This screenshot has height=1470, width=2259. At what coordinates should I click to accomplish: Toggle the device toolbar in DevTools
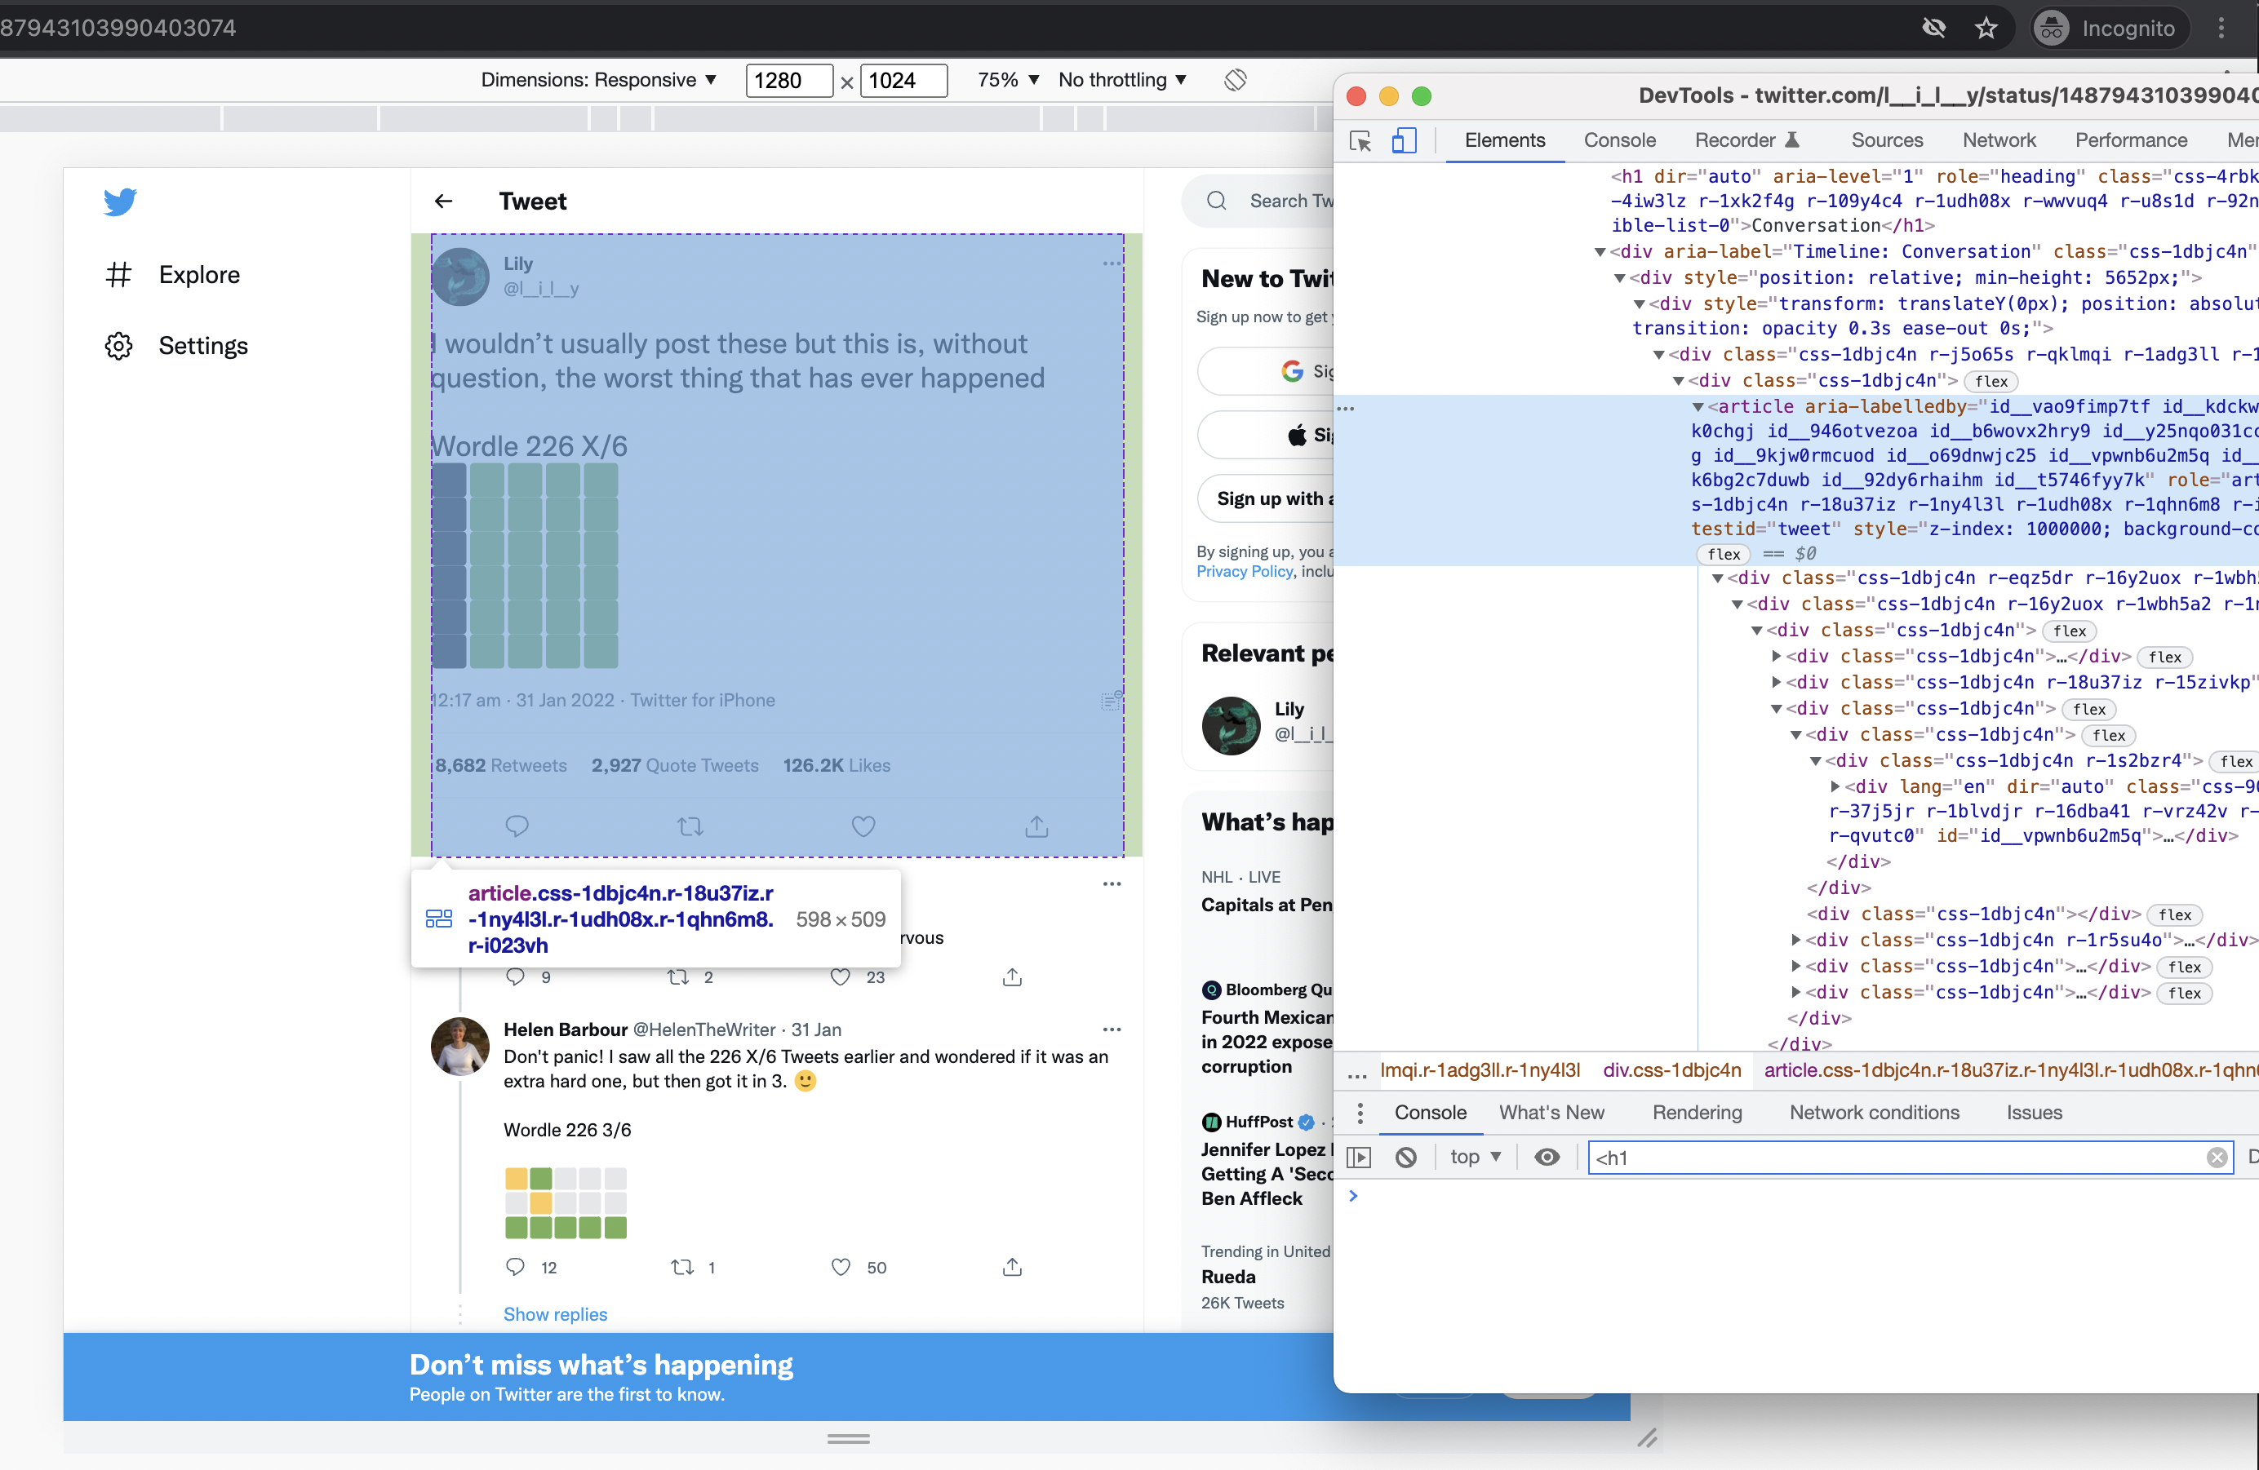click(1405, 140)
